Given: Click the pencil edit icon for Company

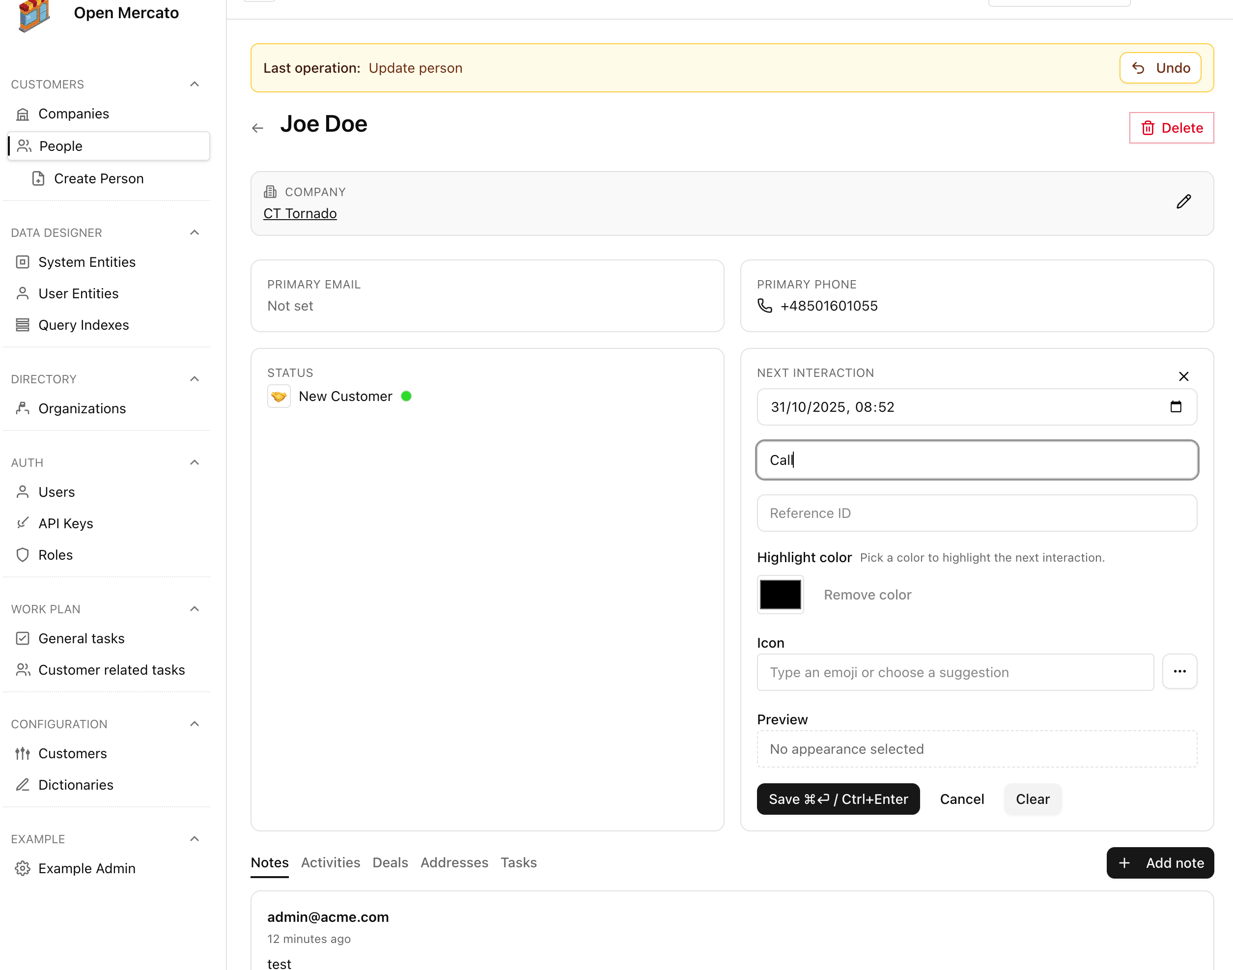Looking at the screenshot, I should 1183,201.
